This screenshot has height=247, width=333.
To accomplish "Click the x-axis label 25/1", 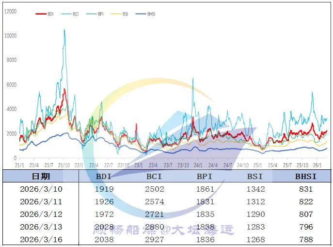I will tap(257, 165).
